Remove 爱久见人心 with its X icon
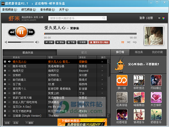169x127 pixels. tap(102, 62)
